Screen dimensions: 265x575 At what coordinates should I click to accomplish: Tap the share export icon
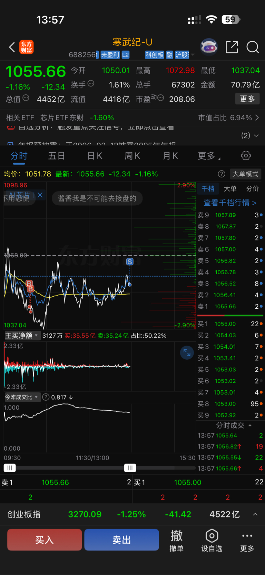232,47
